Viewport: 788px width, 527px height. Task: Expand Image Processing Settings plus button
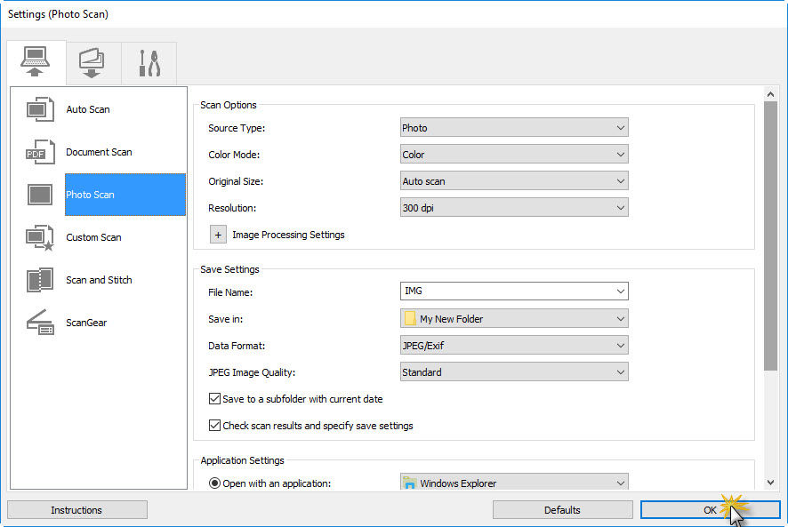tap(218, 235)
